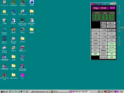The width and height of the screenshot is (124, 93).
Task: Open the allwrite CD shortcut
Action: pos(13,49)
